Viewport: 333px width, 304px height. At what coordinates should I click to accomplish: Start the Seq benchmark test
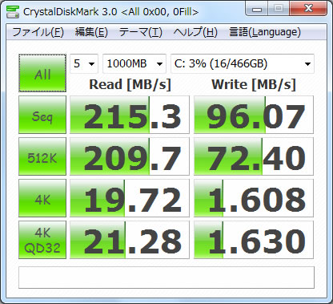42,115
